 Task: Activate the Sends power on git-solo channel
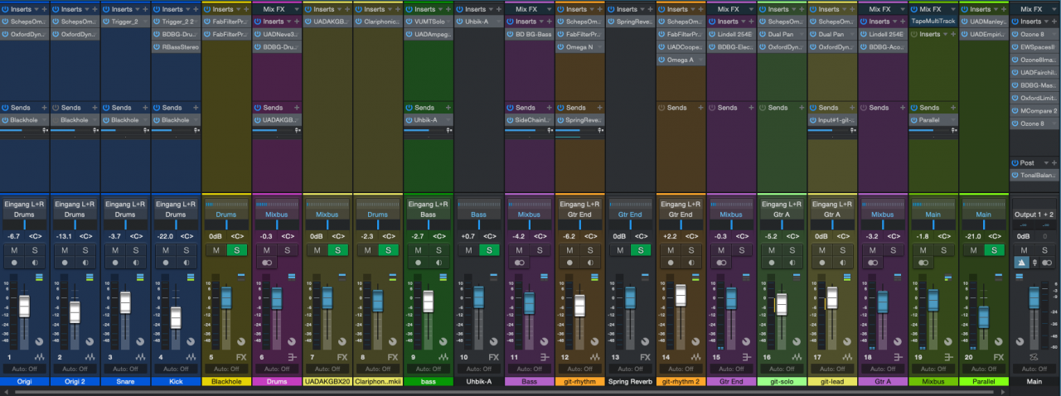pyautogui.click(x=763, y=107)
